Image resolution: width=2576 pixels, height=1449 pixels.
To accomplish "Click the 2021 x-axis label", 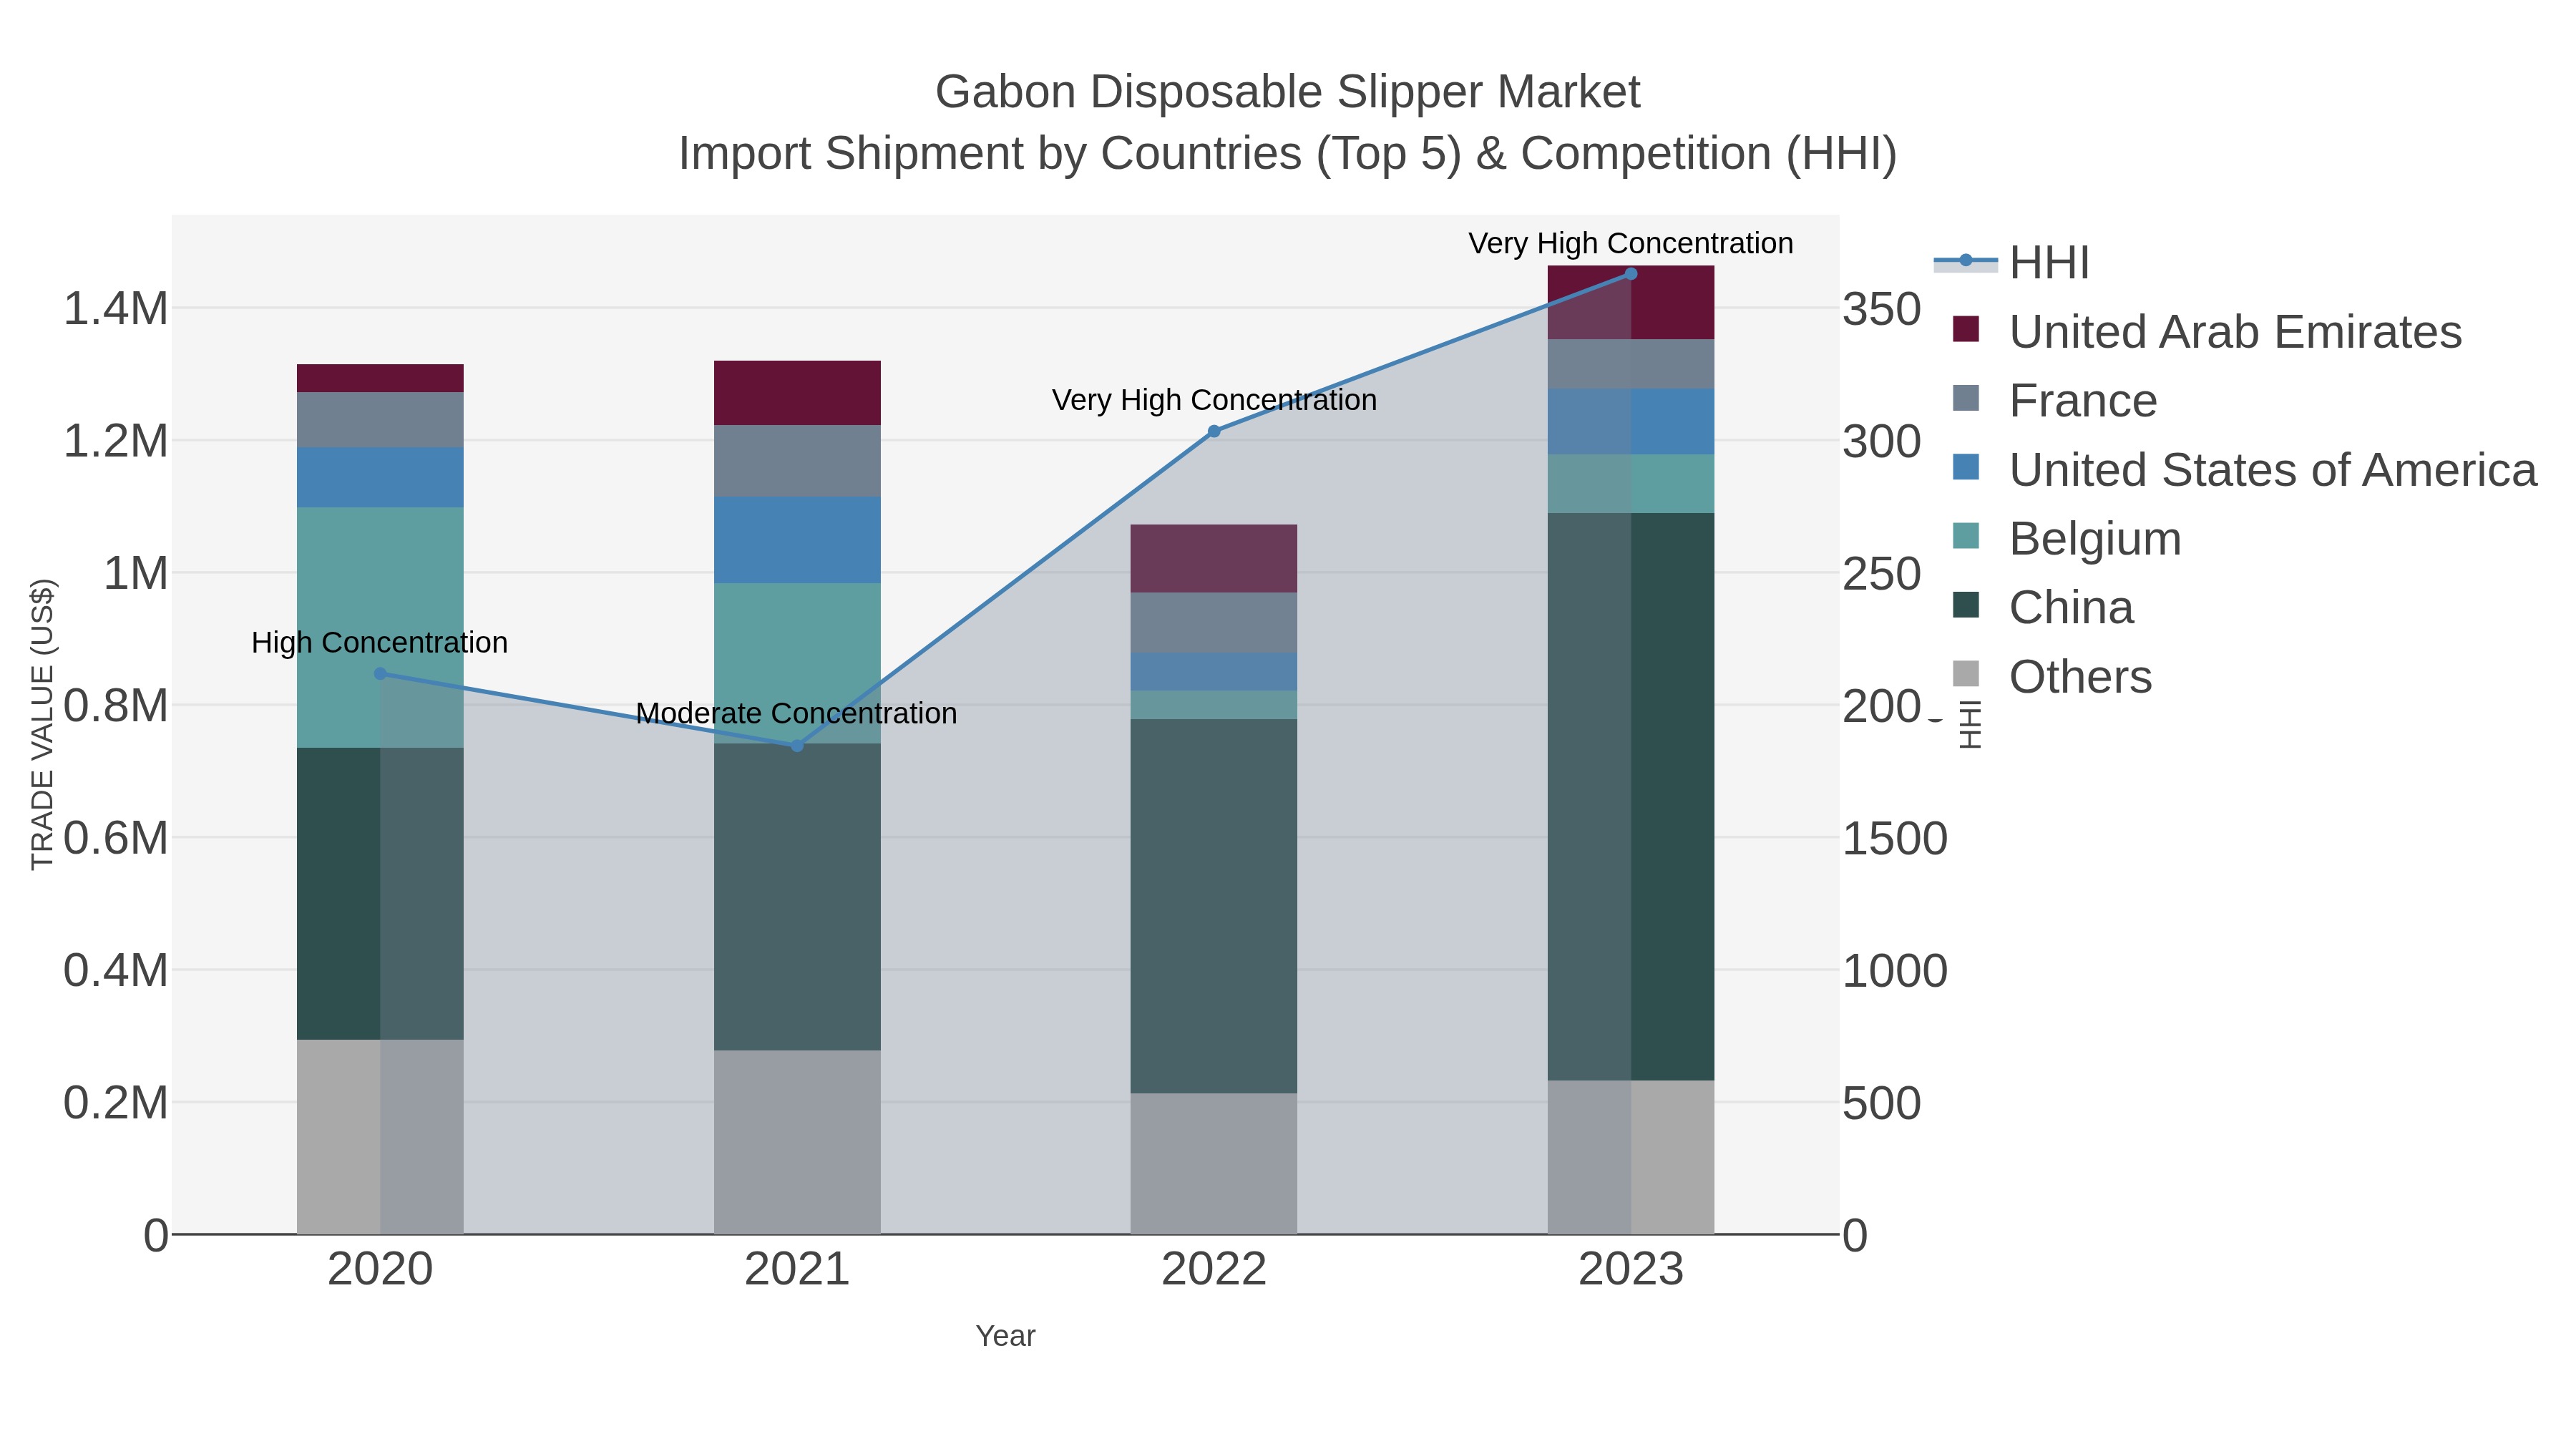I will [797, 1270].
